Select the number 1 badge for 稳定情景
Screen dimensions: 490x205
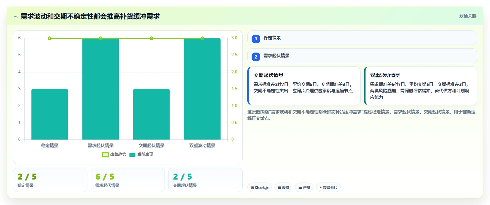click(x=256, y=39)
